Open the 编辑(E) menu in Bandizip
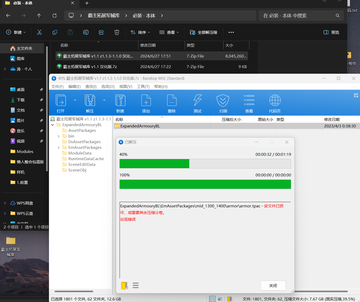Viewport: 360px width, 302px height. [x=74, y=87]
